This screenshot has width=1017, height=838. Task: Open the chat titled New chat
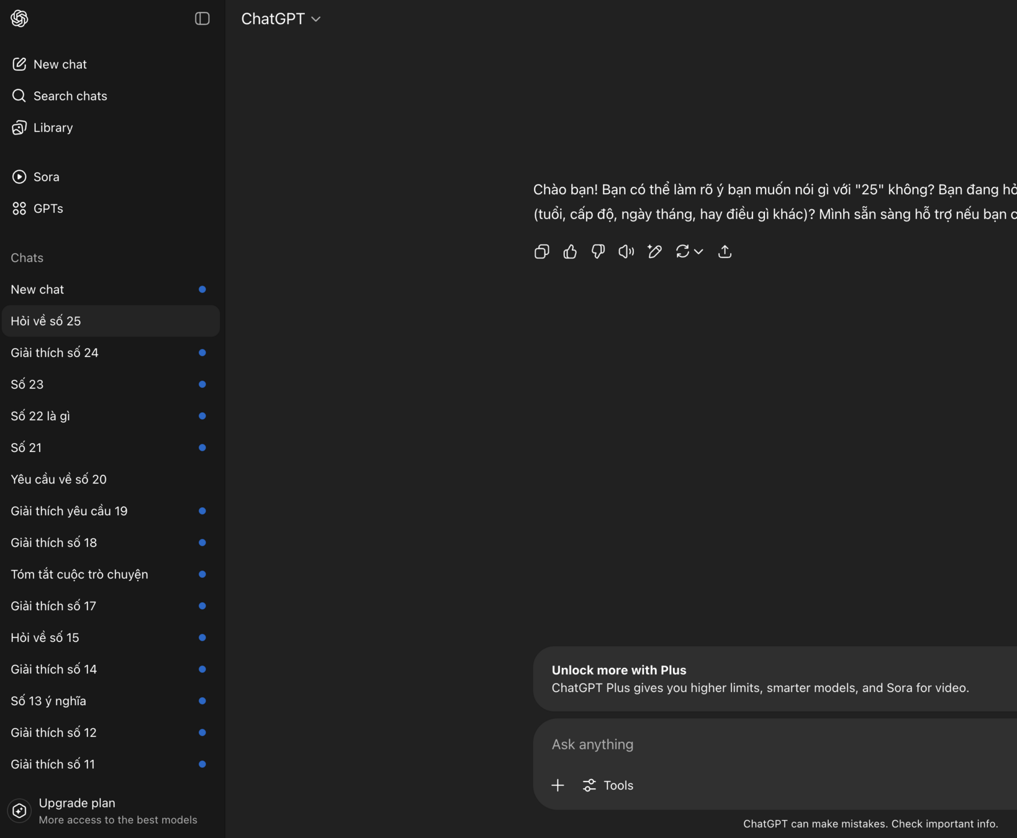(x=111, y=289)
